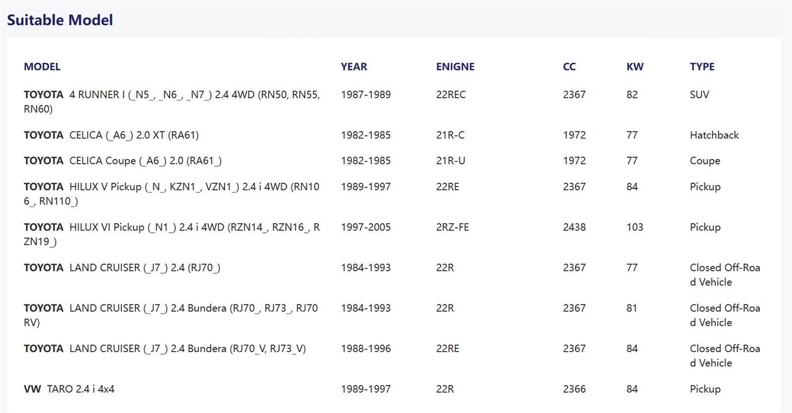This screenshot has width=792, height=413.
Task: Click the engine code 21R-U
Action: [x=450, y=161]
